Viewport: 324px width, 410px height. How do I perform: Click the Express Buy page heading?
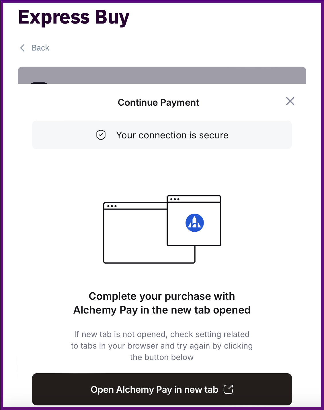(x=74, y=17)
